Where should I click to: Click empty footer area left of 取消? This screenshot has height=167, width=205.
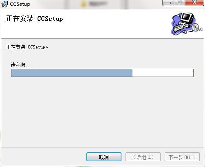(x=44, y=157)
